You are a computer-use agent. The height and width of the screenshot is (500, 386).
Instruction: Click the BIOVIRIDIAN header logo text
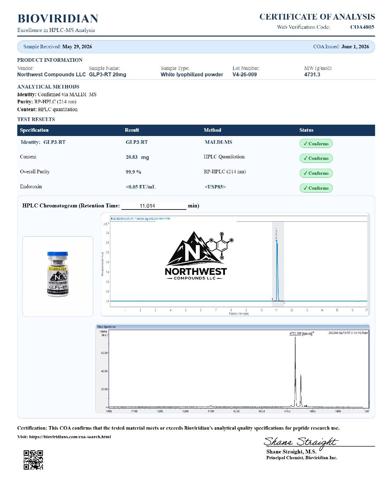click(58, 18)
